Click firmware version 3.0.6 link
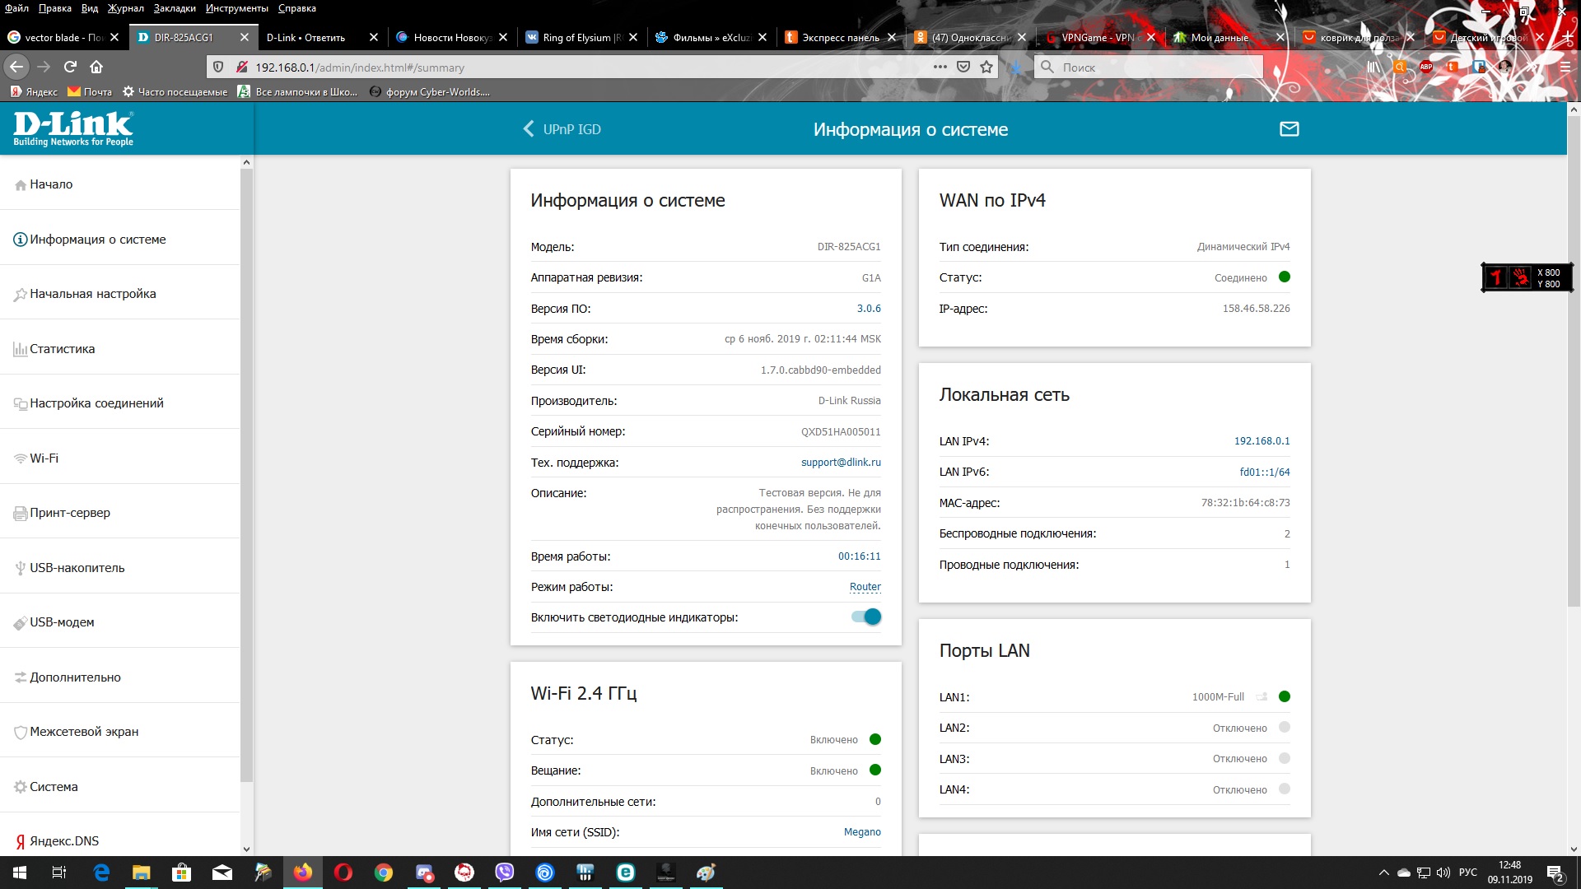The height and width of the screenshot is (889, 1581). click(868, 309)
